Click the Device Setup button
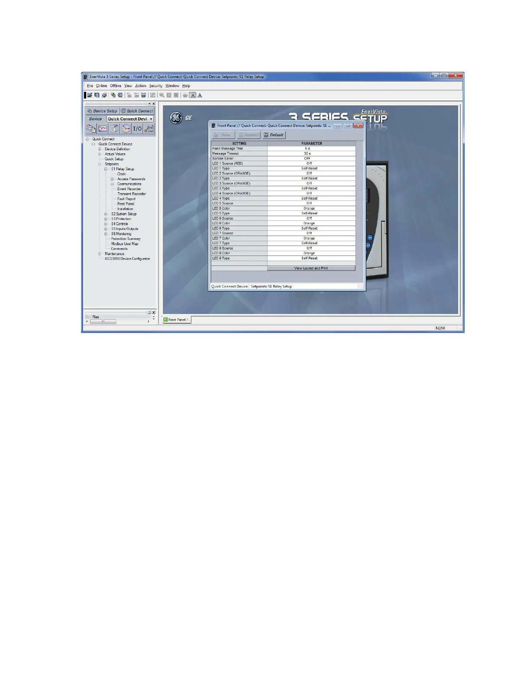The width and height of the screenshot is (530, 686). point(102,111)
